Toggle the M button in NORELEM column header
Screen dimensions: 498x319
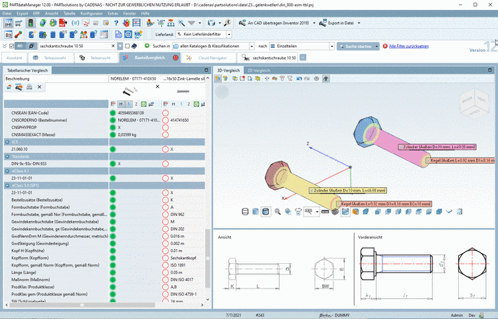(121, 104)
